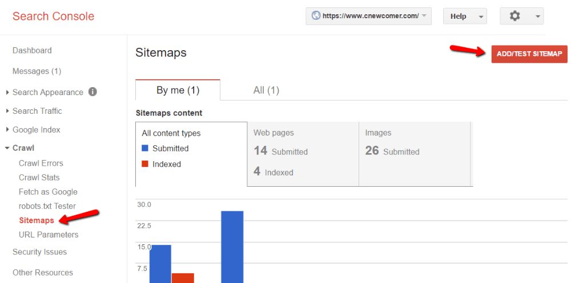
Task: Open robots.txt Tester
Action: 47,206
